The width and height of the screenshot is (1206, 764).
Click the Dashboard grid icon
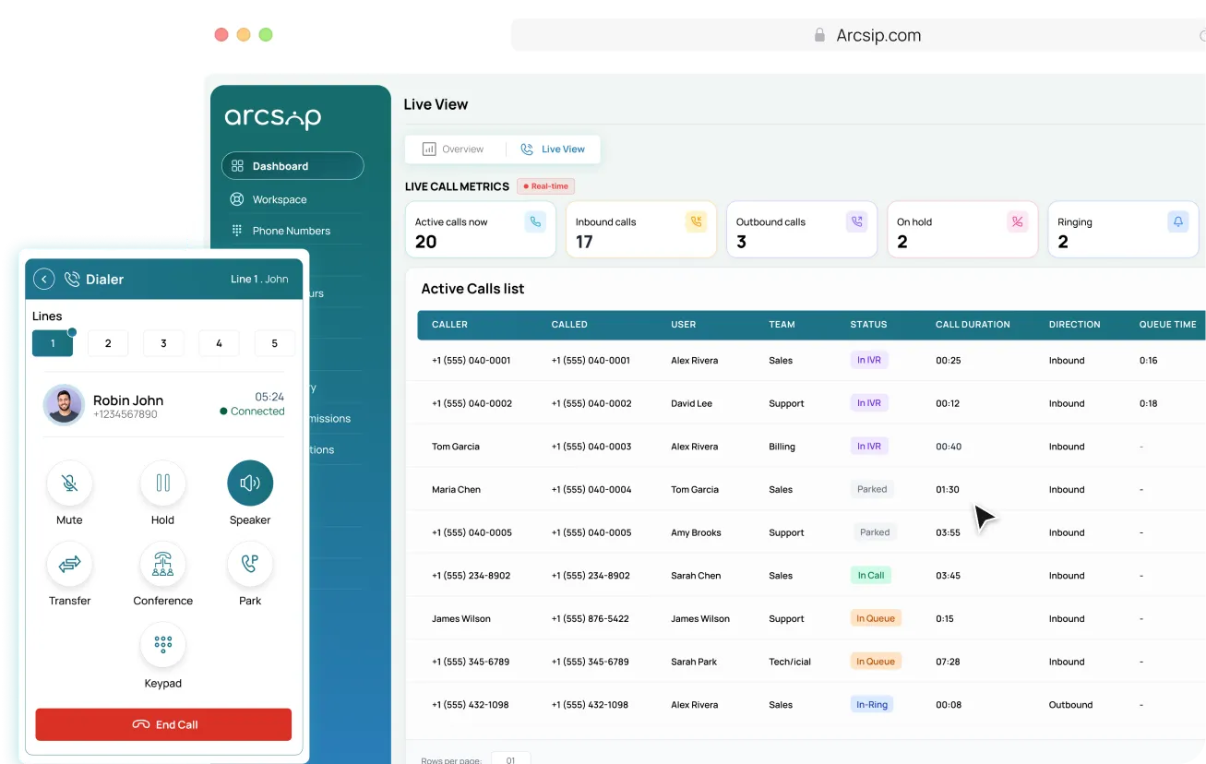(x=237, y=166)
